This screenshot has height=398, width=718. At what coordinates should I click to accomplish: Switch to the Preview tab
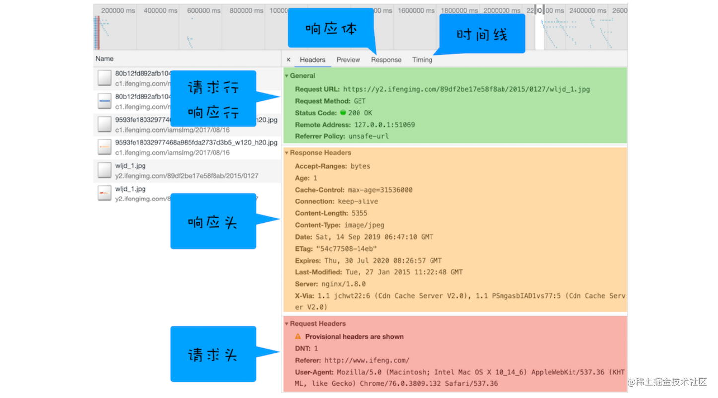click(x=348, y=60)
